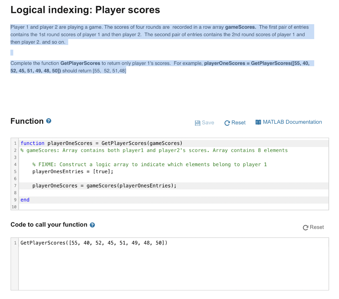Viewport: 339px width, 299px height.
Task: Click the circular arrow icon beside the function Reset
Action: (227, 123)
